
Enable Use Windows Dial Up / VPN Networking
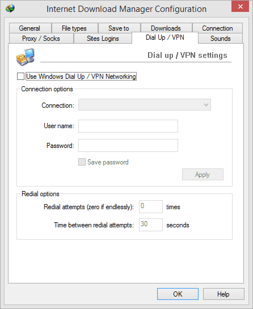pyautogui.click(x=21, y=77)
